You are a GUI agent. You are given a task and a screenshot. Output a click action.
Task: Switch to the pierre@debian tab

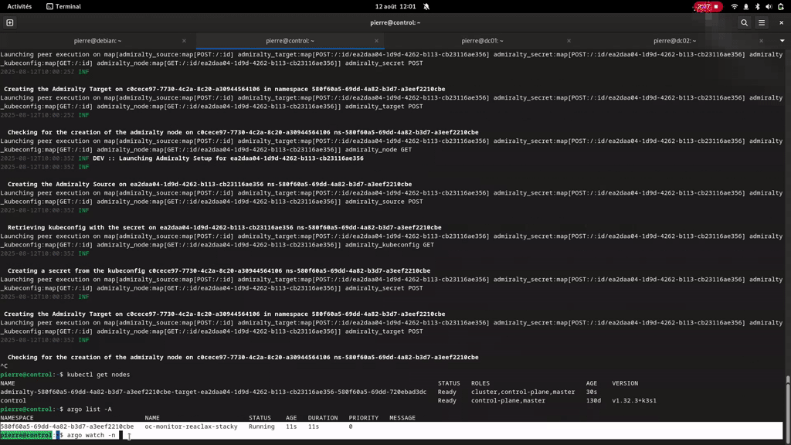pos(97,40)
